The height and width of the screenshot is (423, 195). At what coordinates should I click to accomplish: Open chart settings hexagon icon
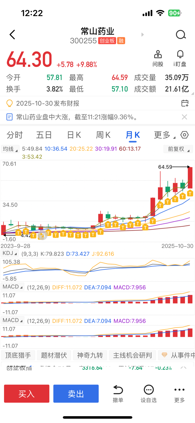pos(185,135)
